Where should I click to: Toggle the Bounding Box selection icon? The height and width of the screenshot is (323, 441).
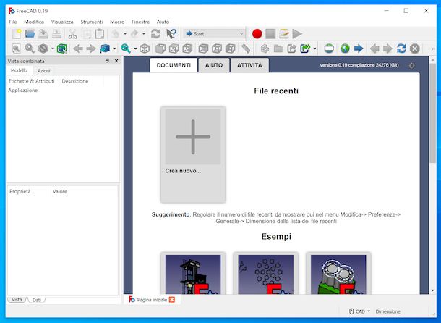pyautogui.click(x=62, y=49)
